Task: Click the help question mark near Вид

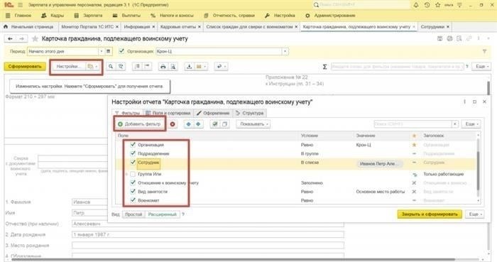Action: coord(183,214)
